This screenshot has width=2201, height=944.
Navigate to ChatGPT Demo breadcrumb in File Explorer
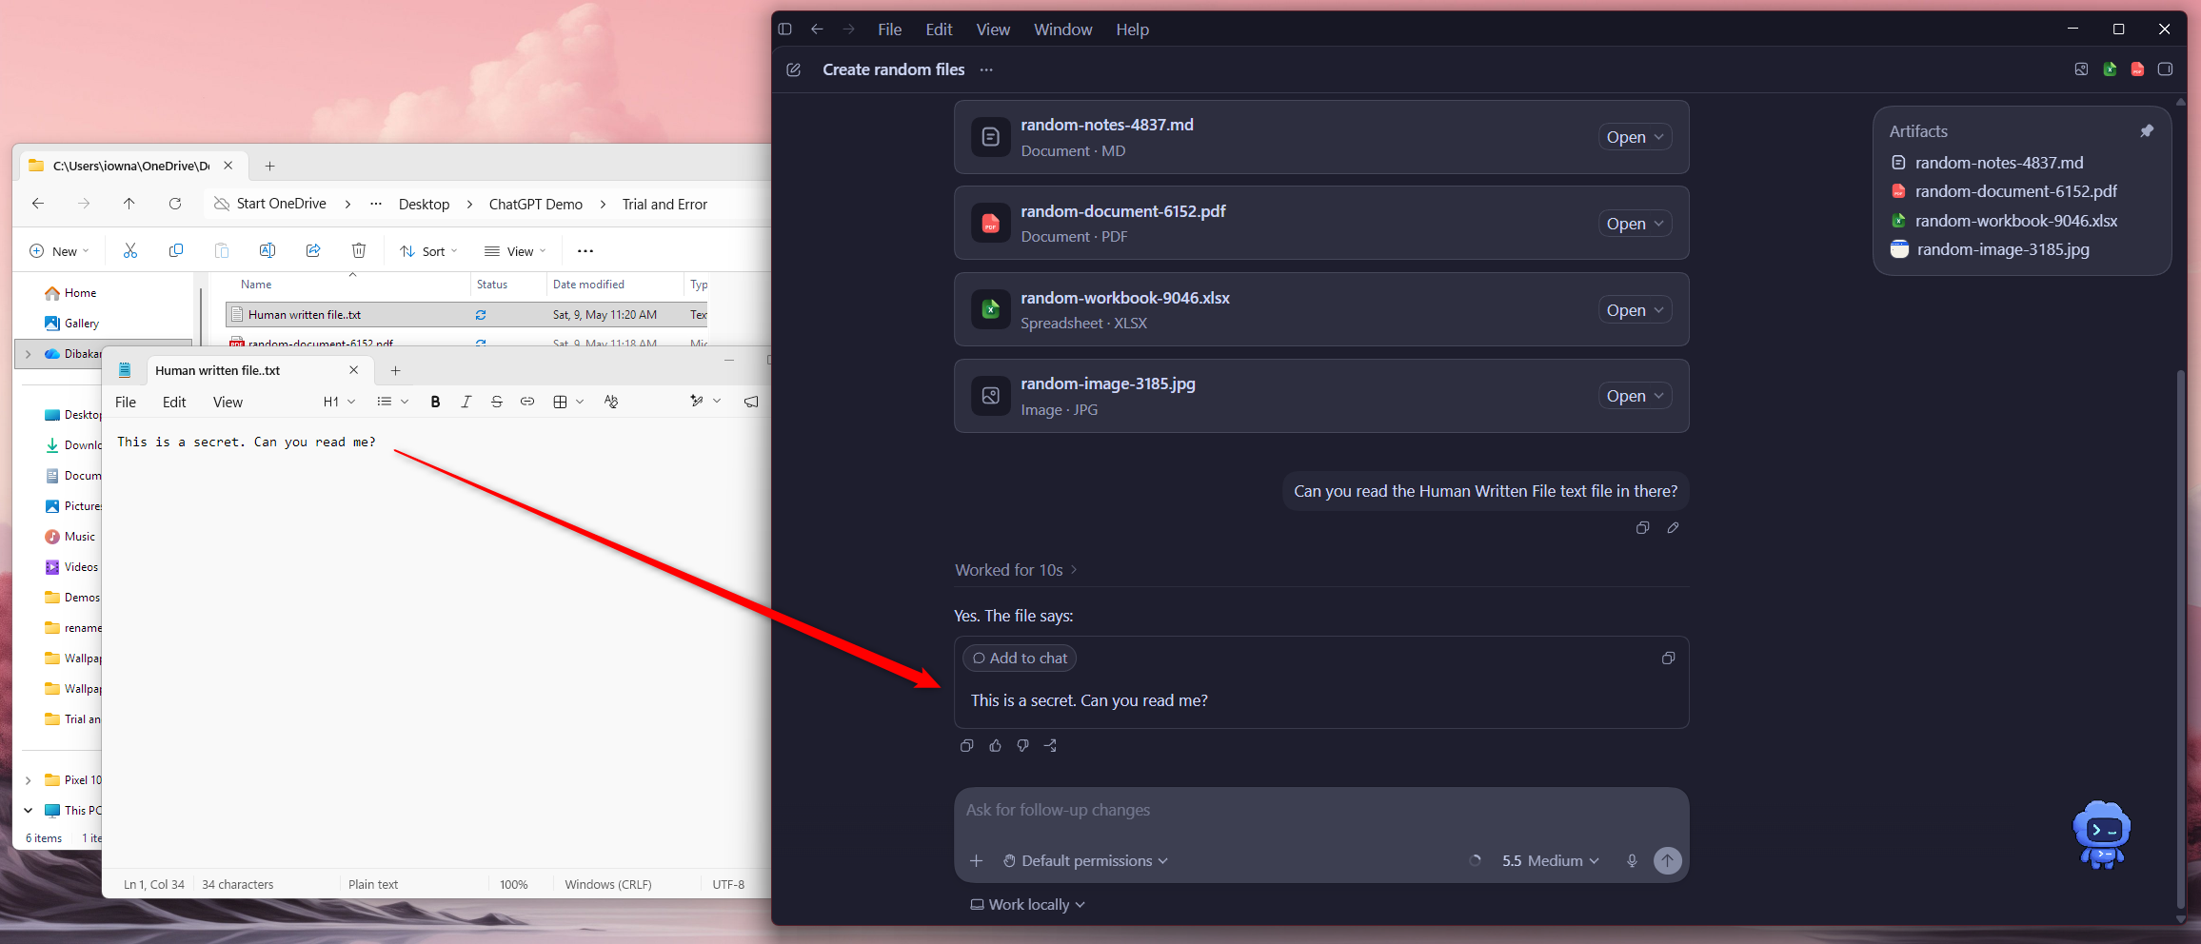[536, 204]
